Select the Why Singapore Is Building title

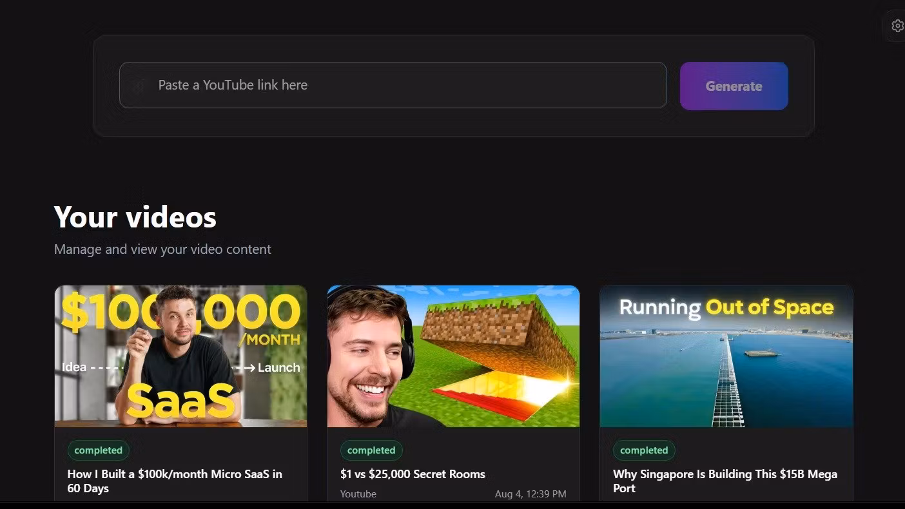pos(725,481)
